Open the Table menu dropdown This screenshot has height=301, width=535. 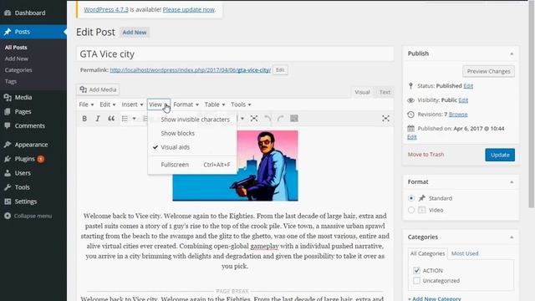pos(215,105)
